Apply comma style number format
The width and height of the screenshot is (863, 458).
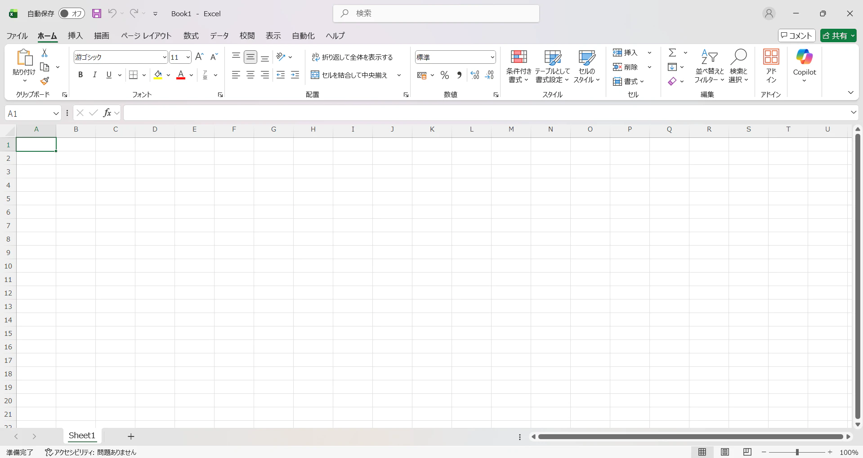click(459, 75)
